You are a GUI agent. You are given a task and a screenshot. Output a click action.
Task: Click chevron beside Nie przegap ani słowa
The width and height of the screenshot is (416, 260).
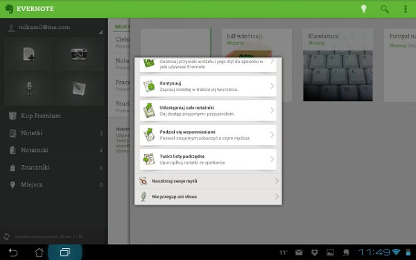pos(277,197)
